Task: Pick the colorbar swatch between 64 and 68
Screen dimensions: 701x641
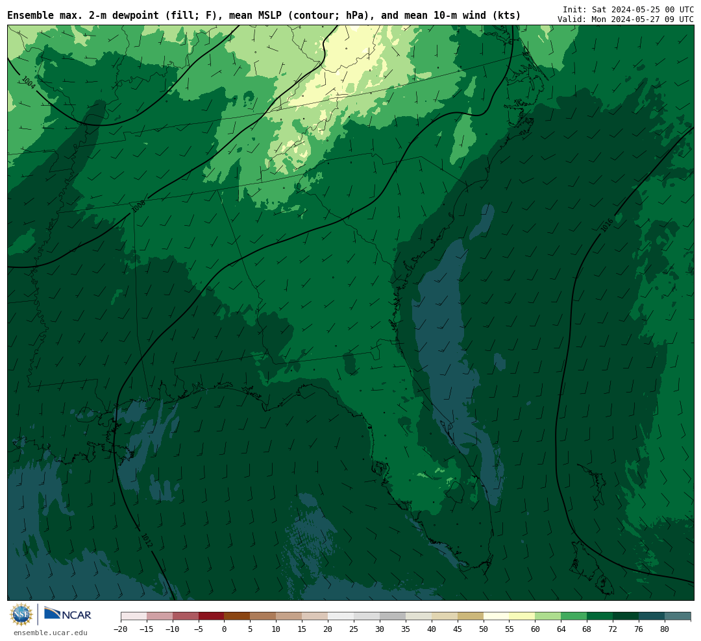Action: point(574,616)
